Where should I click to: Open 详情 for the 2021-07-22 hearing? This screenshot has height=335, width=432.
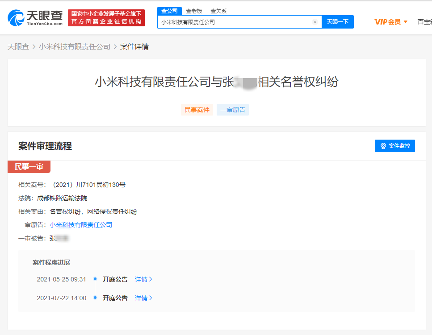pos(143,298)
